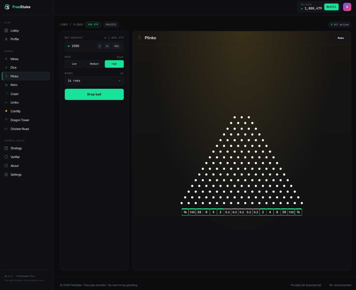This screenshot has width=356, height=290.
Task: Open Strategy page label
Action: [x=16, y=148]
